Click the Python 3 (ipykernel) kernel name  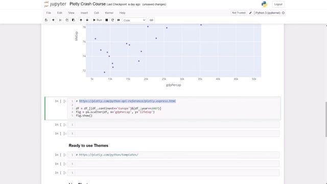[268, 13]
